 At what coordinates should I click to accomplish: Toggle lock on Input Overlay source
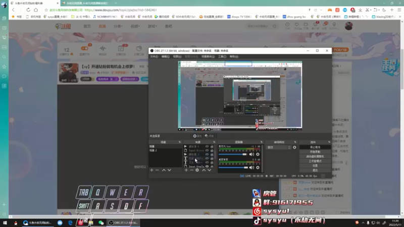tap(212, 166)
